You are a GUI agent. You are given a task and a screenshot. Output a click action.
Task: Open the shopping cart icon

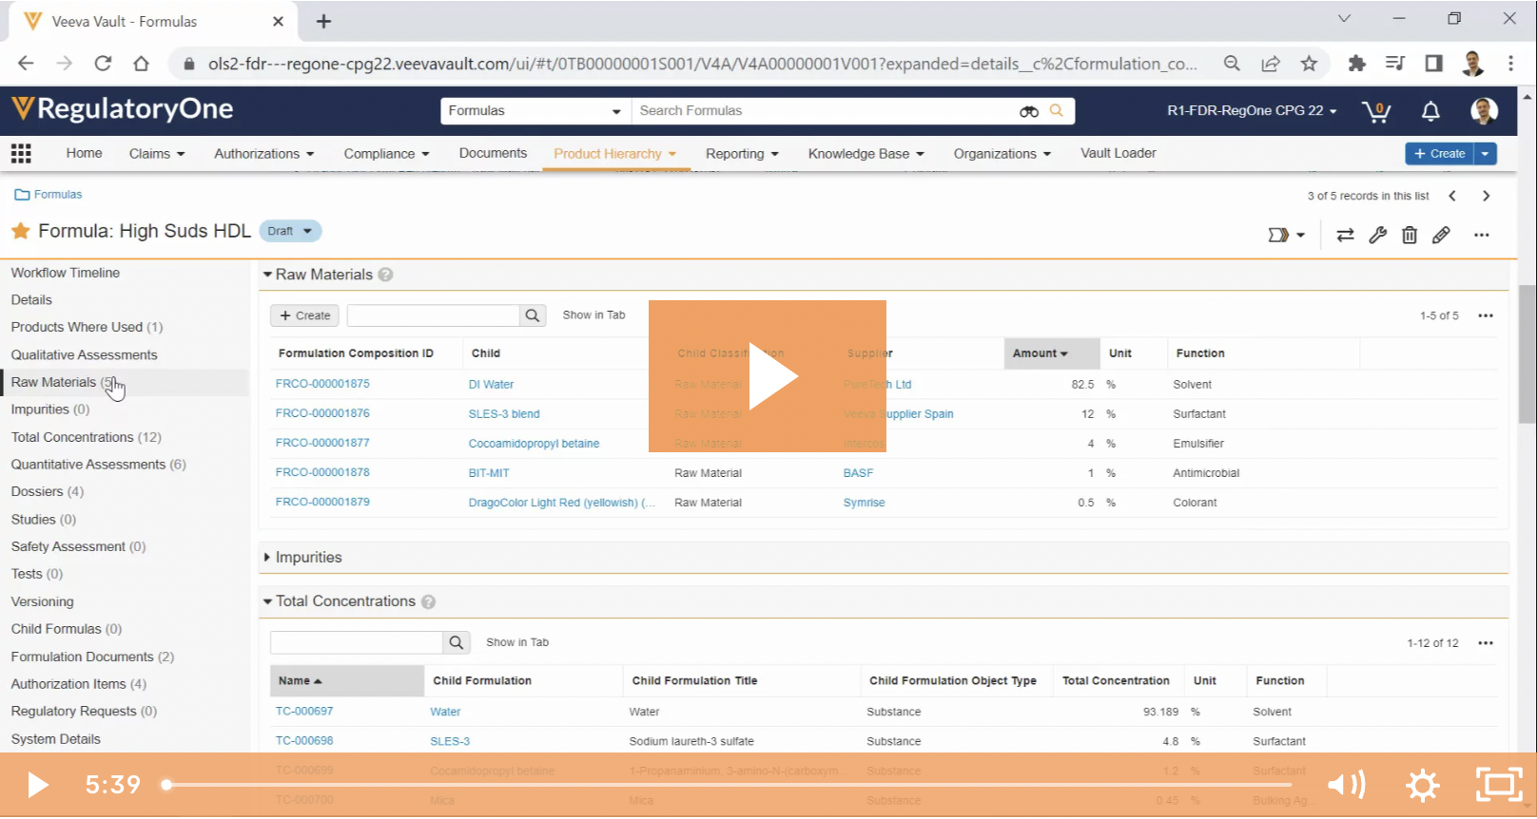1376,111
